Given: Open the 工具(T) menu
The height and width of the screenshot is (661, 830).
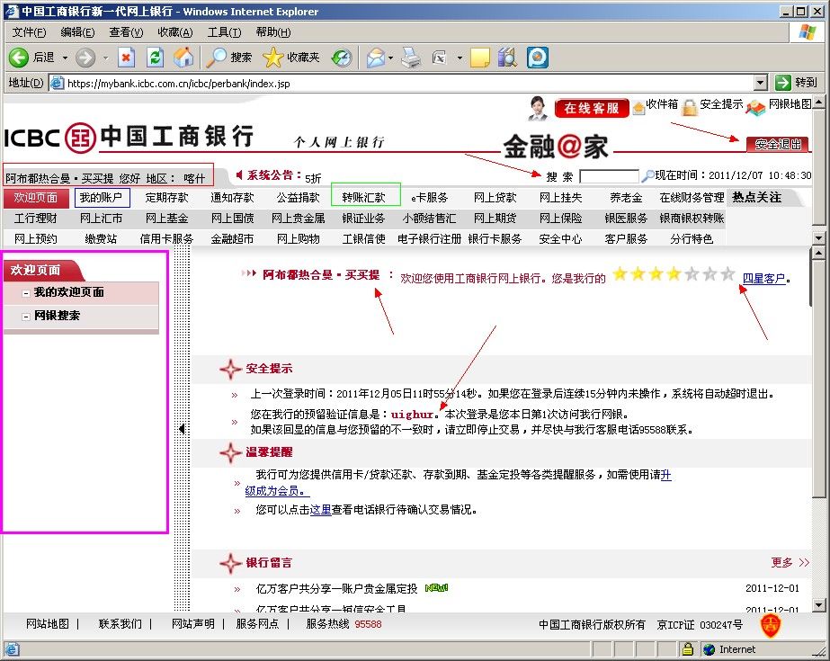Looking at the screenshot, I should point(224,32).
